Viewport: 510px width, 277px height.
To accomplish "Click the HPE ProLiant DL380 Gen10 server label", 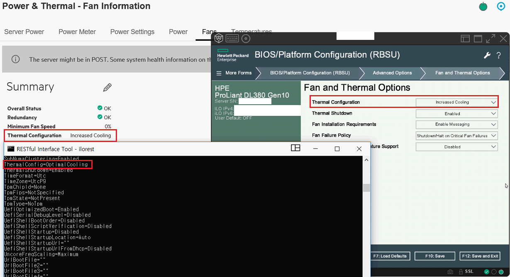I will point(251,92).
